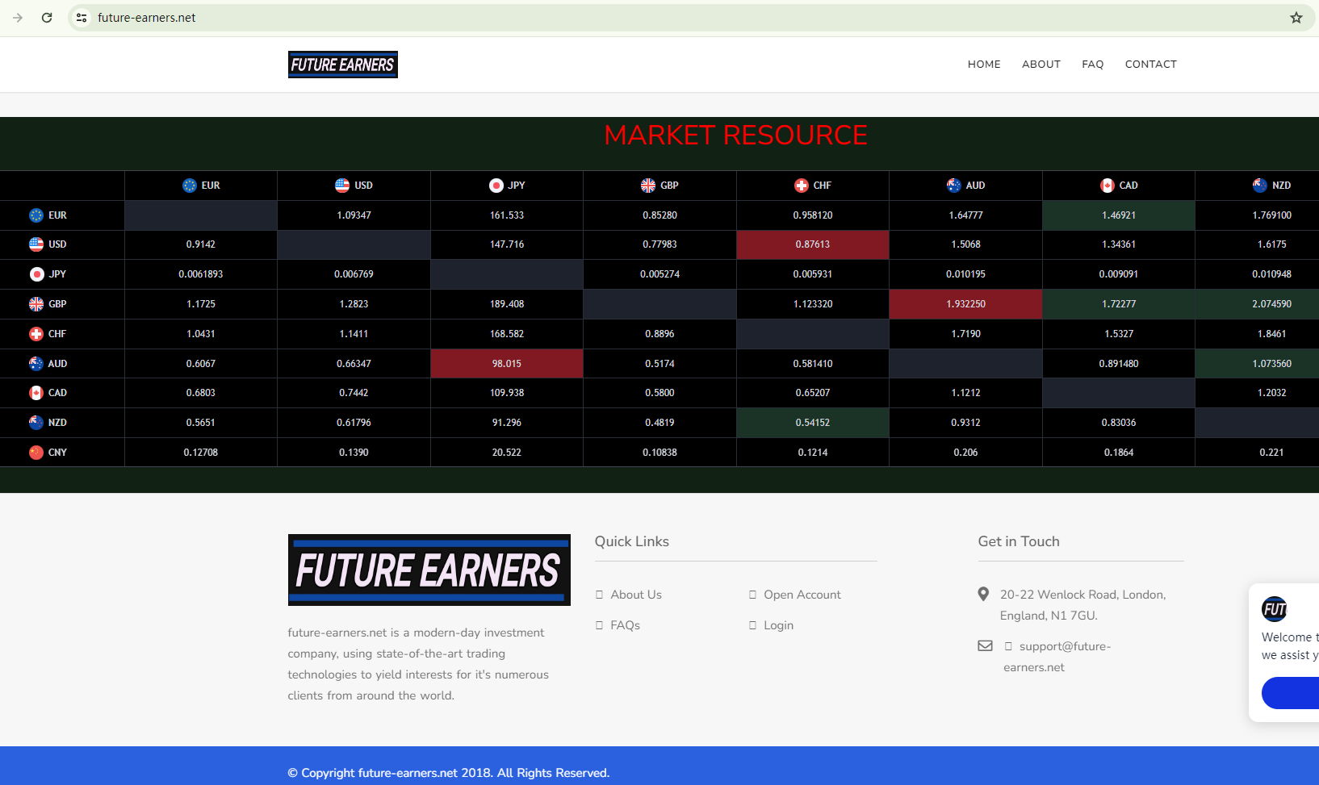
Task: Click the envelope icon next to support email
Action: tap(985, 646)
